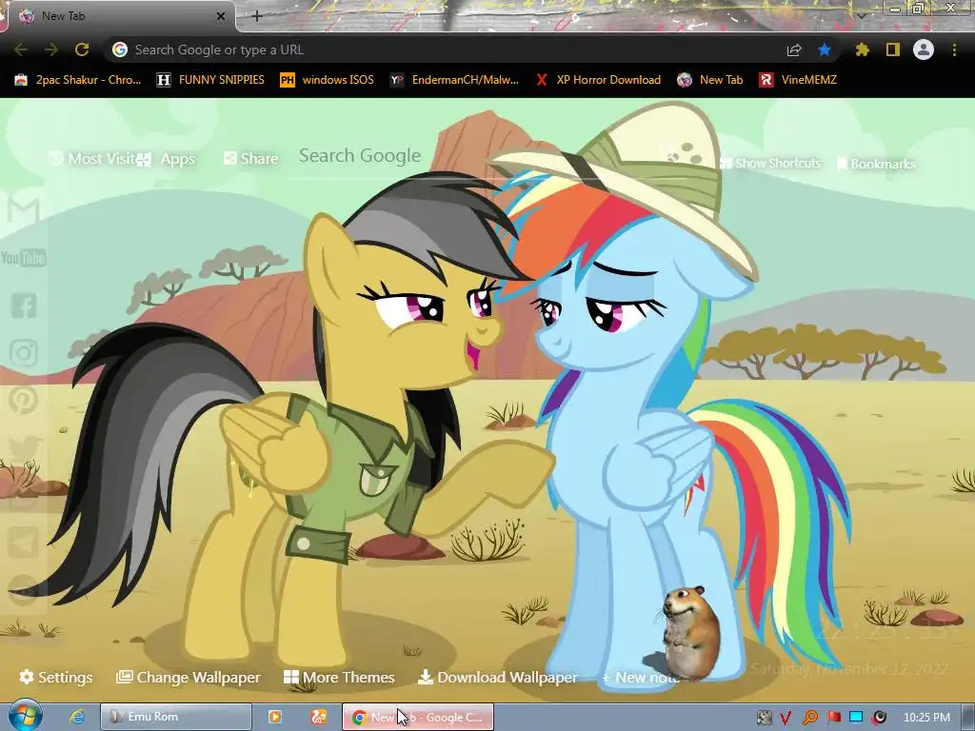Switch to the 'Emu Rom' taskbar window
Image resolution: width=975 pixels, height=731 pixels.
tap(176, 717)
